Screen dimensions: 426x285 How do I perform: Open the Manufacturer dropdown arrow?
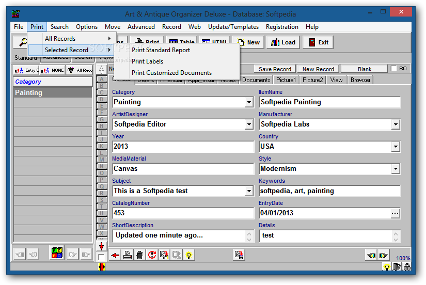[x=396, y=124]
